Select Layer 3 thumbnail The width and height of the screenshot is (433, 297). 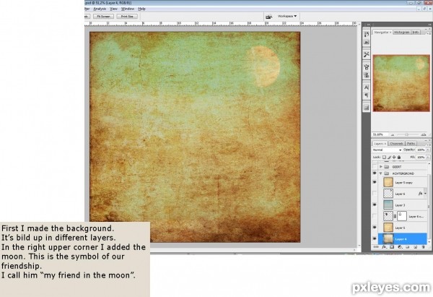[x=388, y=205]
